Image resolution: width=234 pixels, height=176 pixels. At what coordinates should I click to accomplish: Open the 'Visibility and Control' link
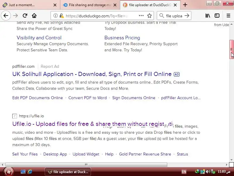(39, 38)
